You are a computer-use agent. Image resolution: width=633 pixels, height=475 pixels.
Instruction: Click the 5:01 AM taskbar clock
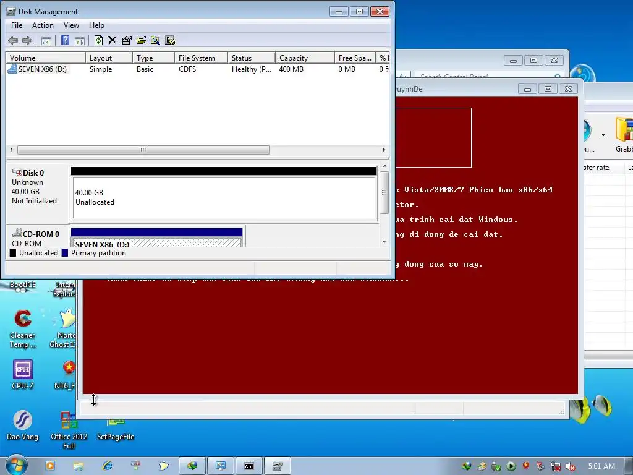pos(601,466)
